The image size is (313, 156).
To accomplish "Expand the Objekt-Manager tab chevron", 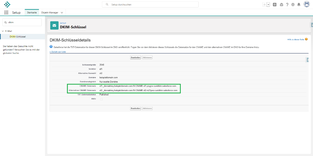I will pyautogui.click(x=62, y=12).
